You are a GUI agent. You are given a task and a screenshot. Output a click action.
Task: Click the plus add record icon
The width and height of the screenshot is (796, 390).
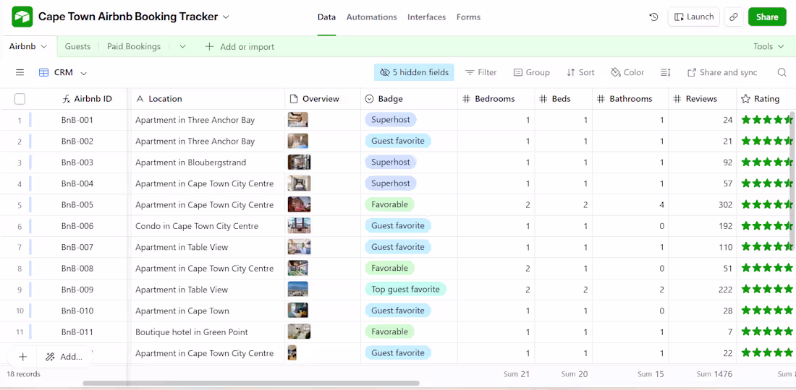23,357
